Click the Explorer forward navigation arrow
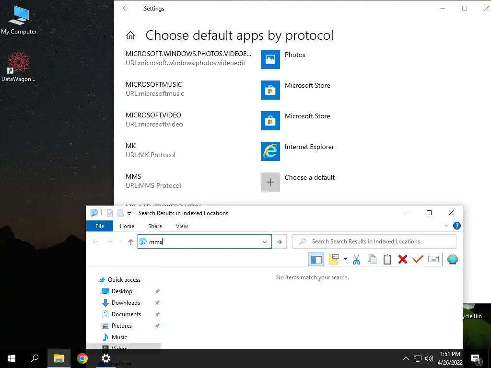Screen dimensions: 491x368 (x=110, y=241)
